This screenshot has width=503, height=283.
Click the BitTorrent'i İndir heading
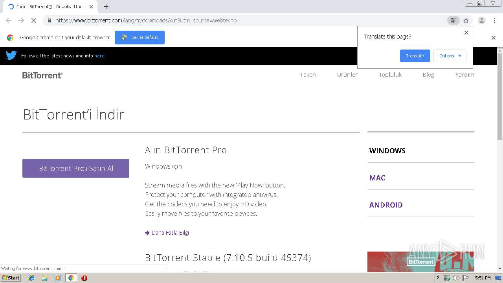click(73, 114)
